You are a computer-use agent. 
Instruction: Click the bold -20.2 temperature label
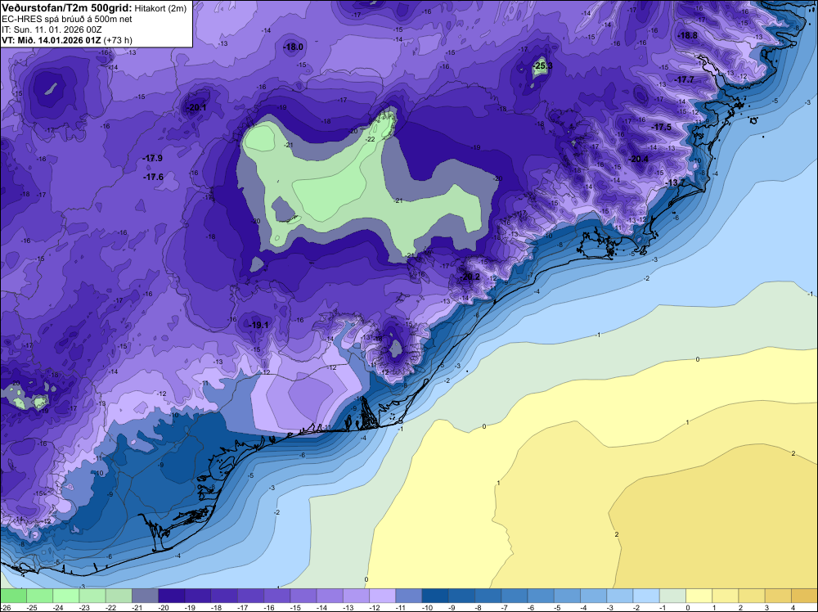pos(470,277)
